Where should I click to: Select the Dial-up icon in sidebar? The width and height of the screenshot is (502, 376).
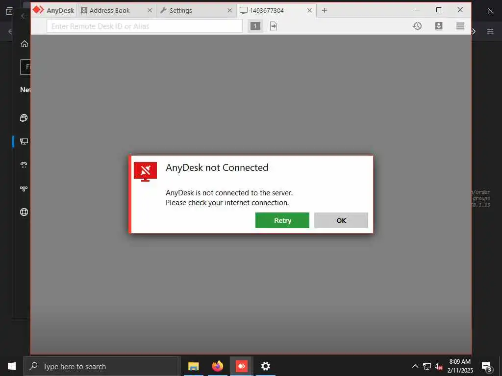(x=24, y=165)
